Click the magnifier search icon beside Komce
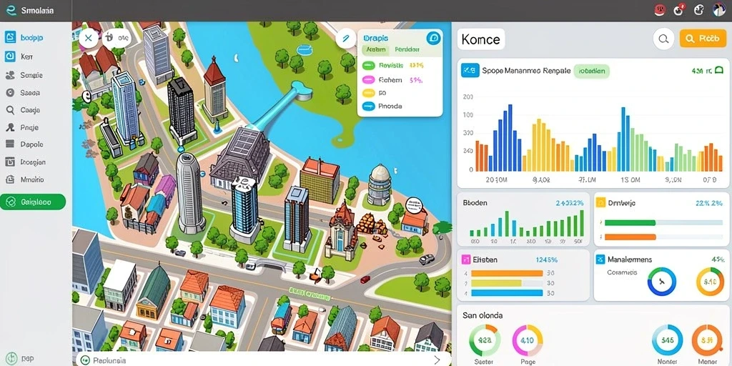732x366 pixels. coord(663,39)
